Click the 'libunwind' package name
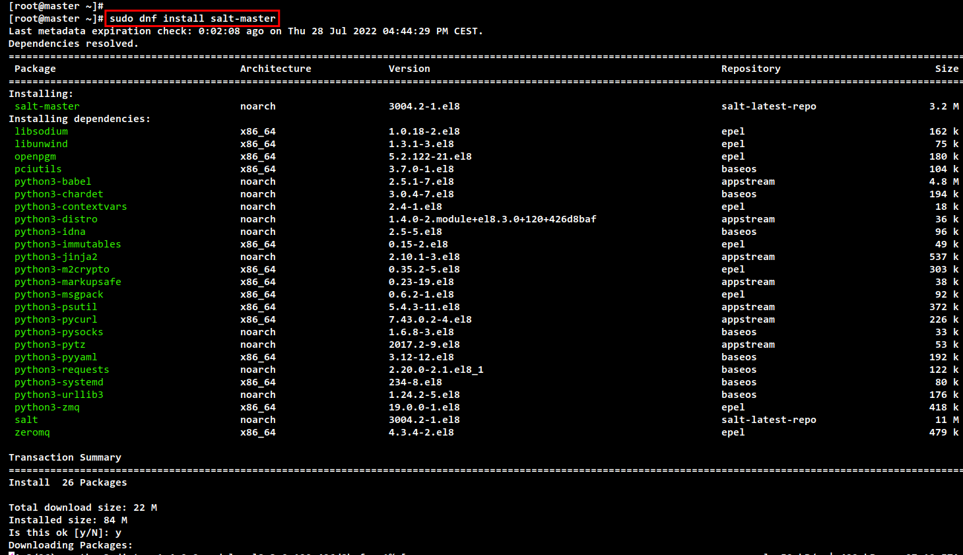Image resolution: width=963 pixels, height=555 pixels. coord(41,144)
